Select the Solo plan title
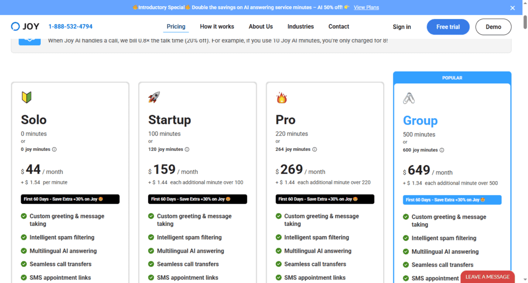This screenshot has width=528, height=283. coord(34,120)
